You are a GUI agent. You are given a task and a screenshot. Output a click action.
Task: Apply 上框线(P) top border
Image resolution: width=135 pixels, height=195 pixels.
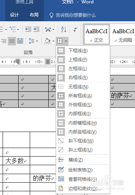83,60
